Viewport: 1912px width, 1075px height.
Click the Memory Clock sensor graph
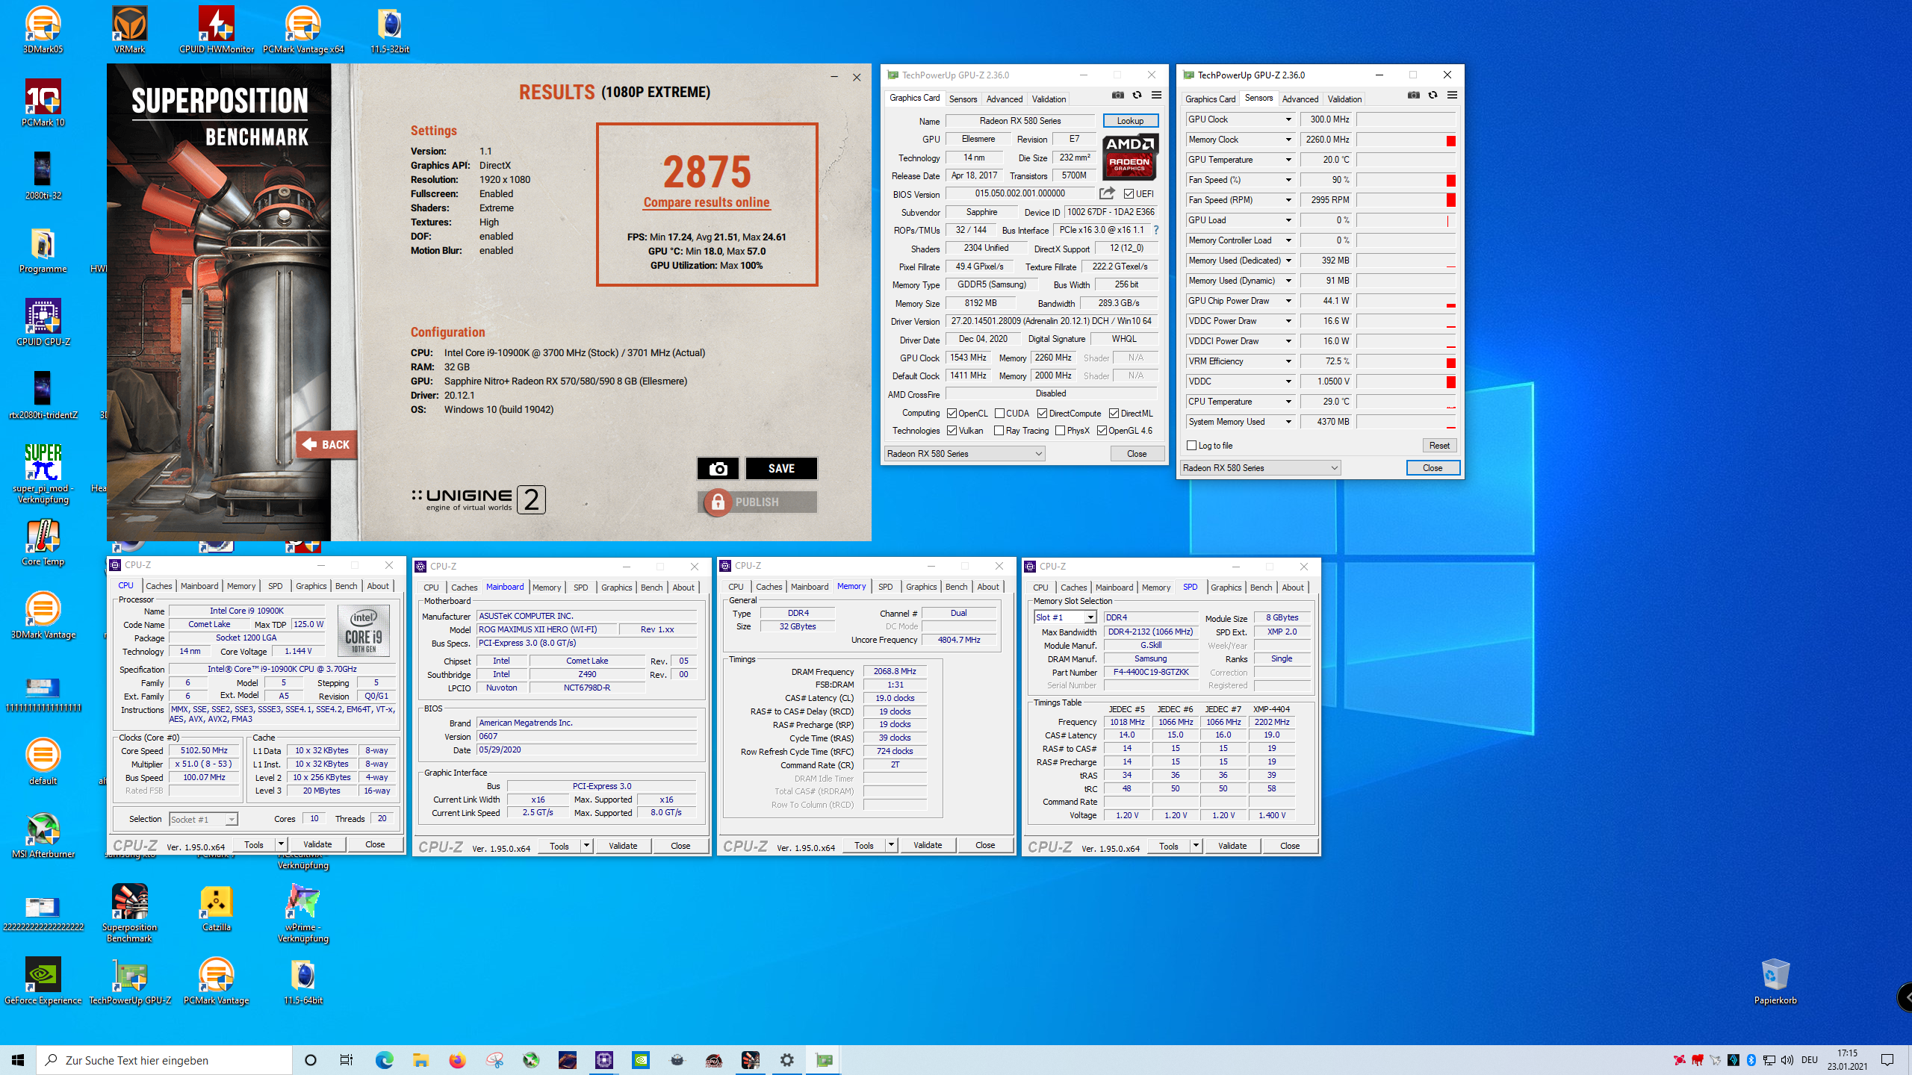[x=1406, y=140]
